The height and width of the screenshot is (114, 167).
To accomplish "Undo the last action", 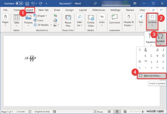I will (33, 4).
